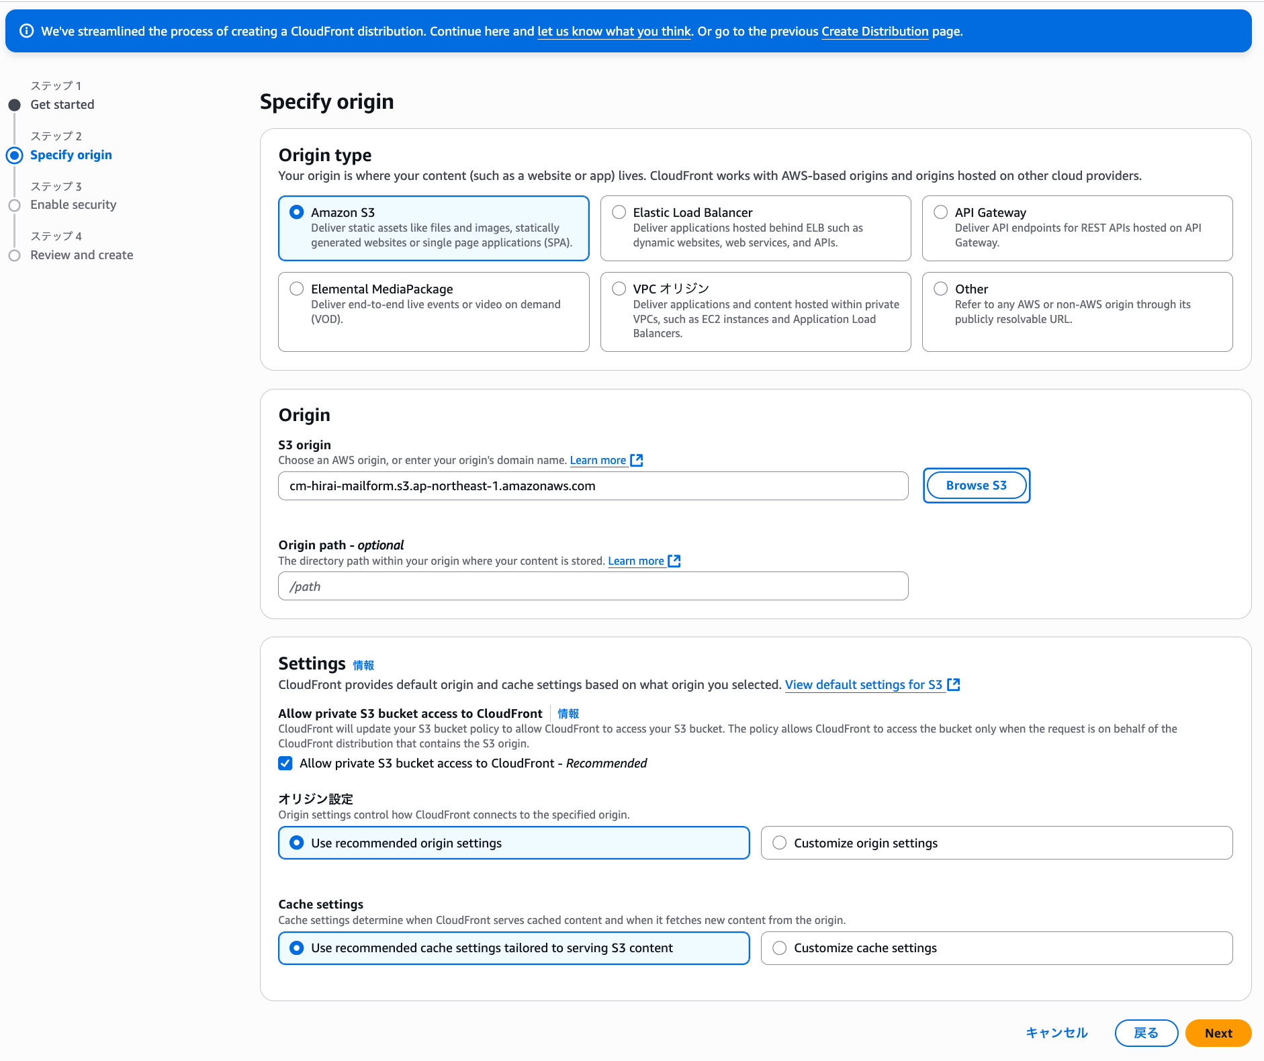
Task: Select the Other origin type
Action: click(1077, 312)
